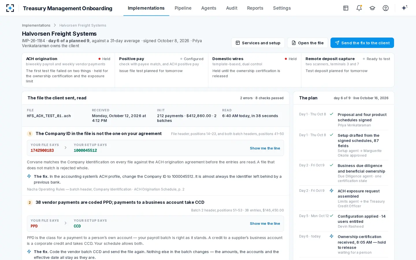Click the checkmark beside Configuration applied
The height and width of the screenshot is (260, 416).
tap(332, 216)
